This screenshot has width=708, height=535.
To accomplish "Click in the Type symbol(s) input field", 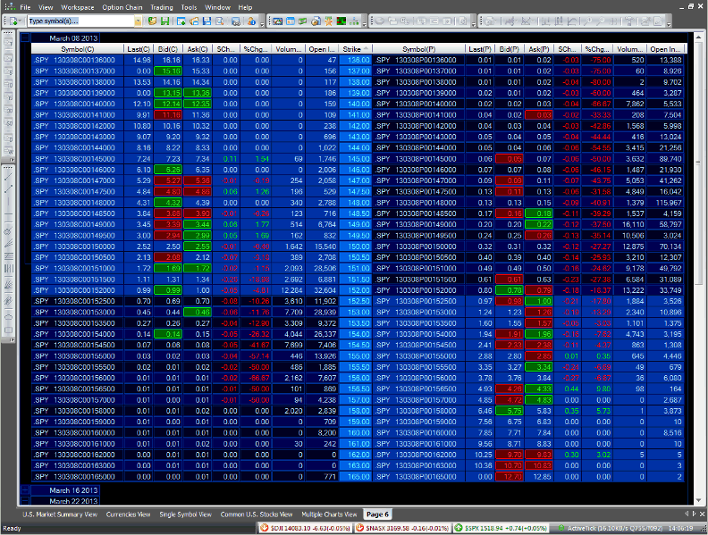I will click(81, 21).
